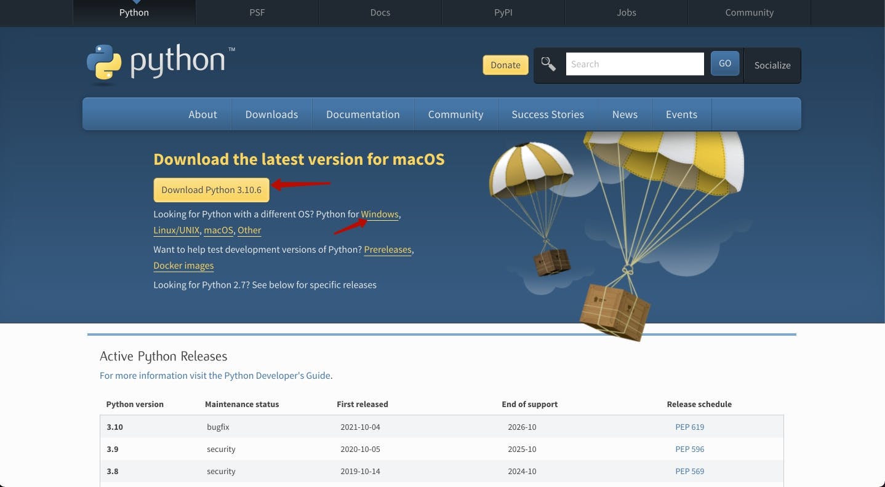885x487 pixels.
Task: Open the About navigation menu
Action: pyautogui.click(x=202, y=114)
